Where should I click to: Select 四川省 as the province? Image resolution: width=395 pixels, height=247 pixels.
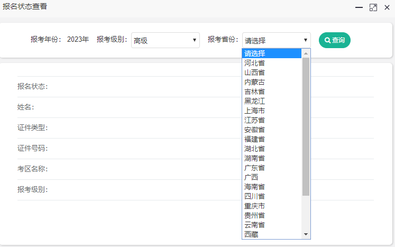(271, 196)
